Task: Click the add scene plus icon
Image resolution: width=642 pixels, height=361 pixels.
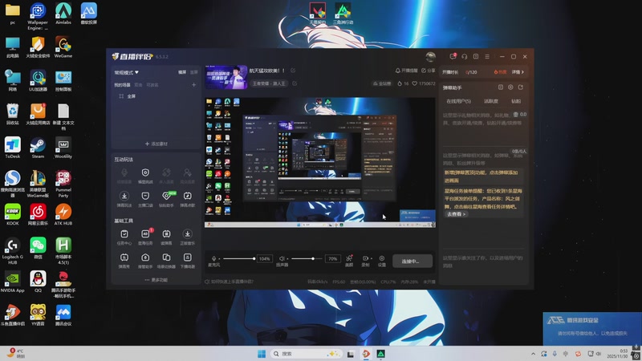Action: (x=193, y=85)
